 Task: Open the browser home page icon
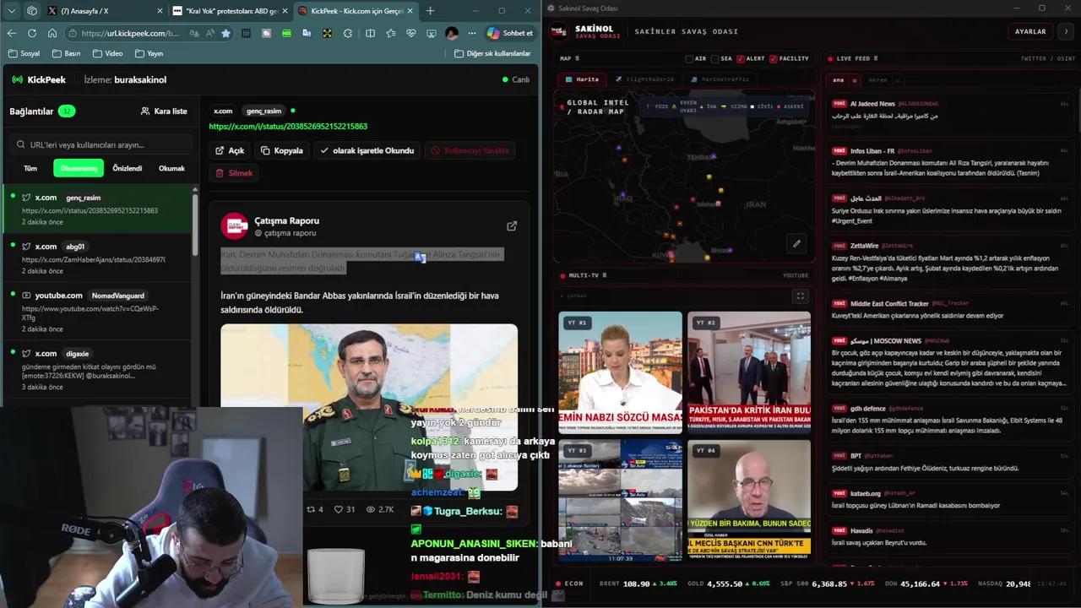(52, 33)
